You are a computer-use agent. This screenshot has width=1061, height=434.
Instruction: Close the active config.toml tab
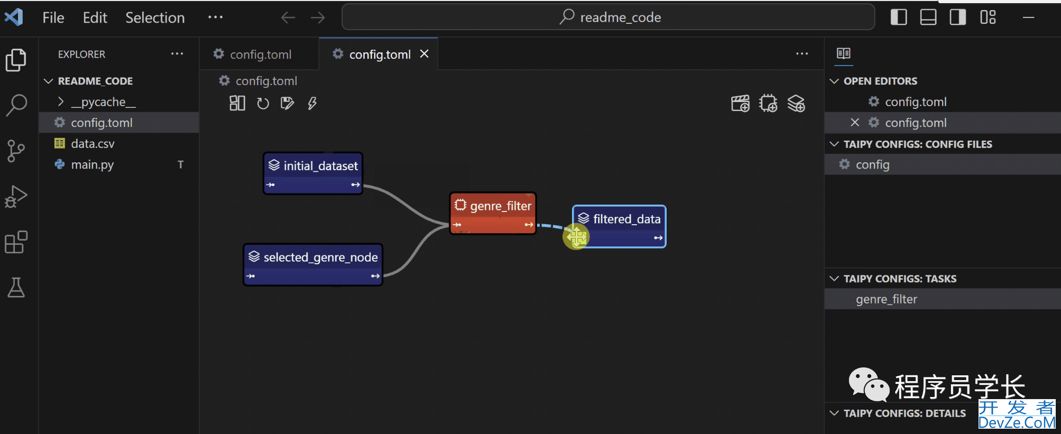(x=424, y=54)
